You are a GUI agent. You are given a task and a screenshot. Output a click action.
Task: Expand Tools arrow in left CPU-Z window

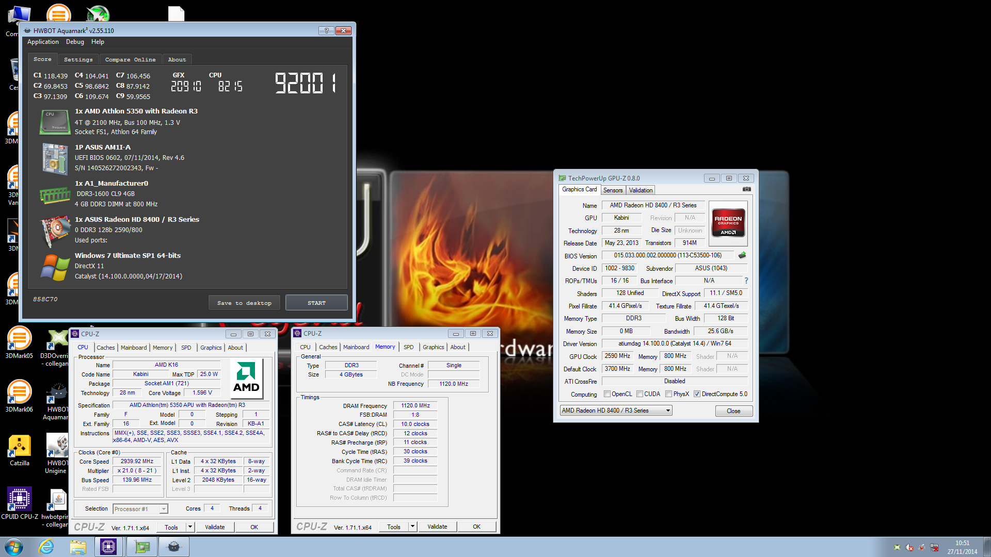190,527
